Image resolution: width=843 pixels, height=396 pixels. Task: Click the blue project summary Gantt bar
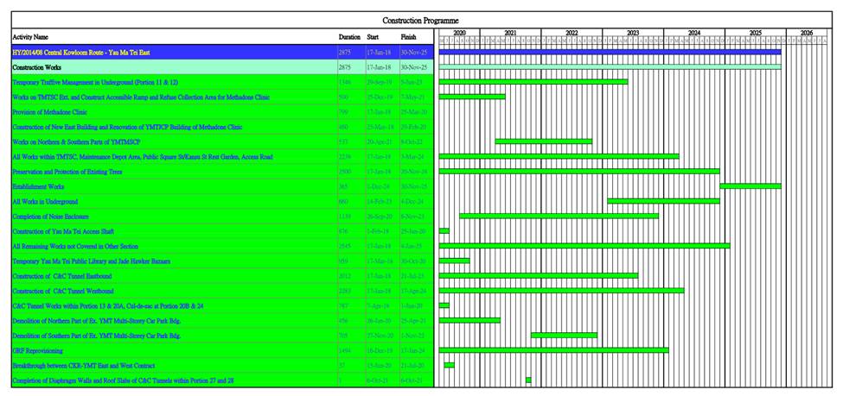coord(610,52)
